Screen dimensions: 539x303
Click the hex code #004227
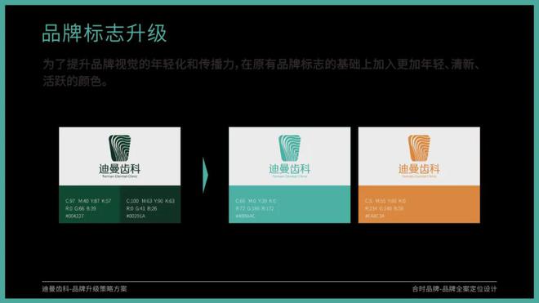74,216
